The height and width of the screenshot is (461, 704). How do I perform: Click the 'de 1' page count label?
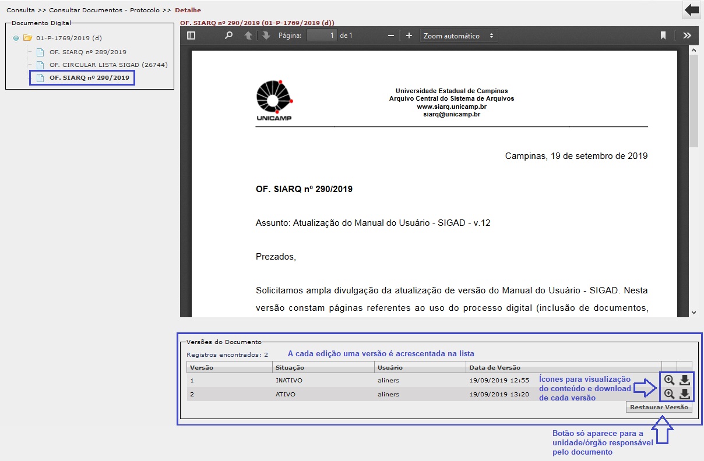[x=346, y=36]
